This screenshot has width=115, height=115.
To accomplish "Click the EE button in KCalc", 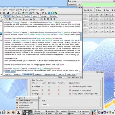I will click(x=91, y=15).
